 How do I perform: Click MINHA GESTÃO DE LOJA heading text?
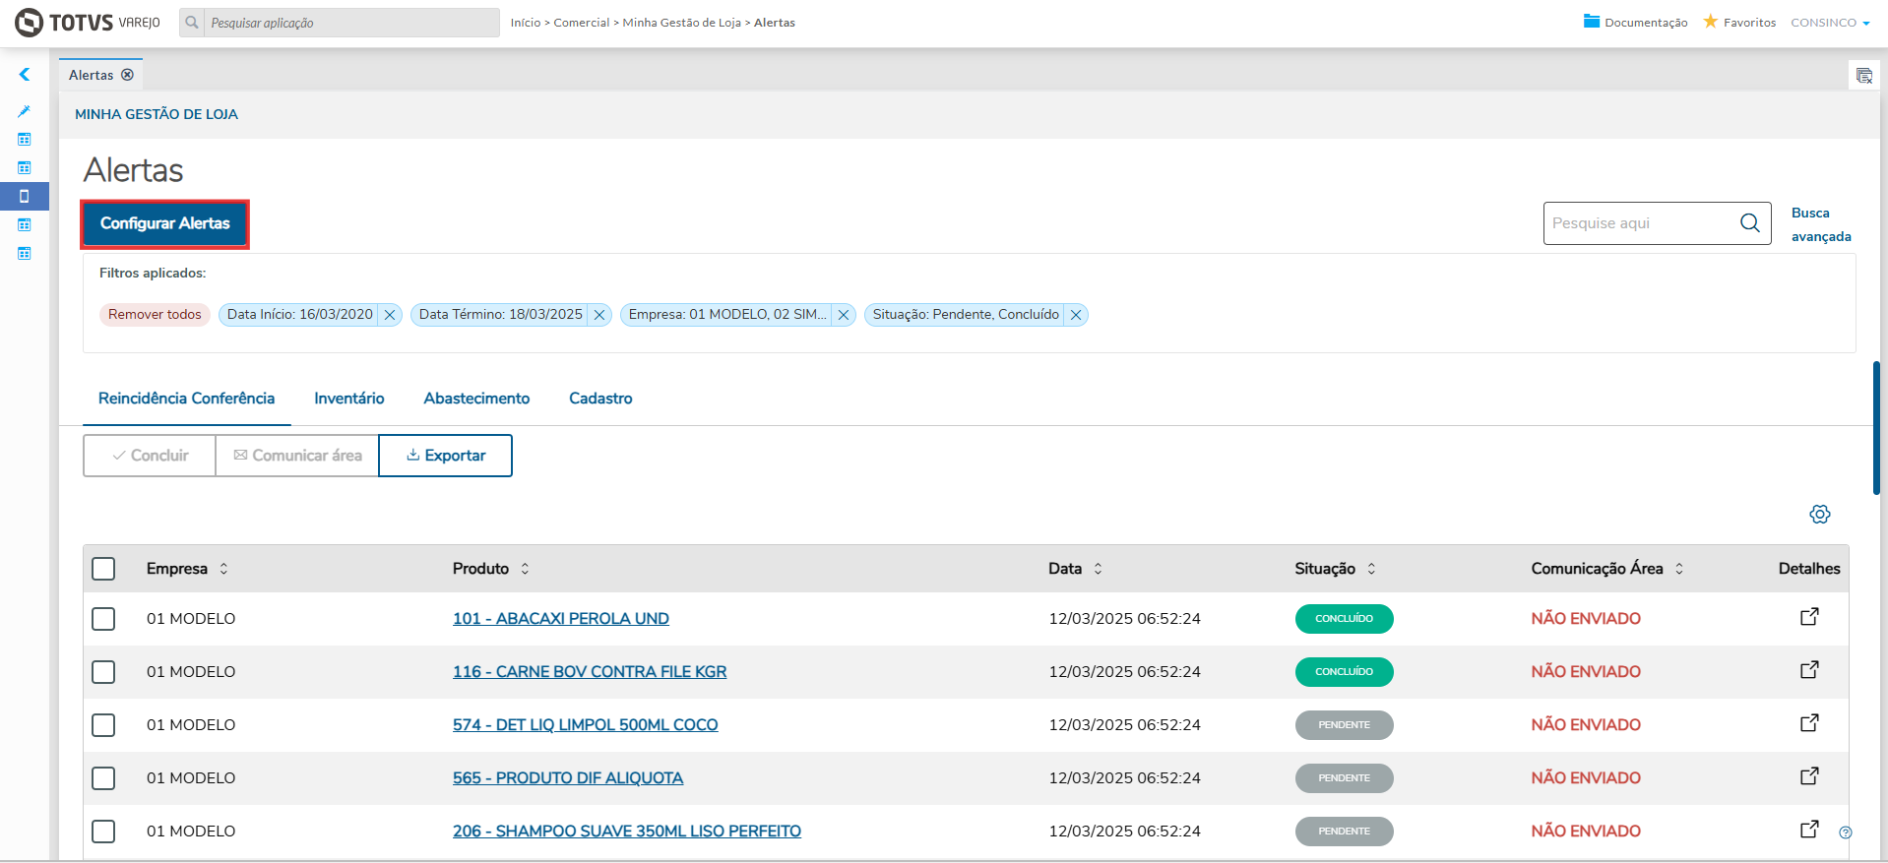pyautogui.click(x=157, y=114)
